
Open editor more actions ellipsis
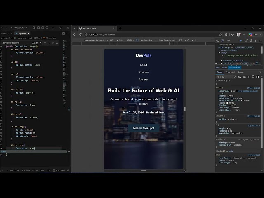point(68,33)
